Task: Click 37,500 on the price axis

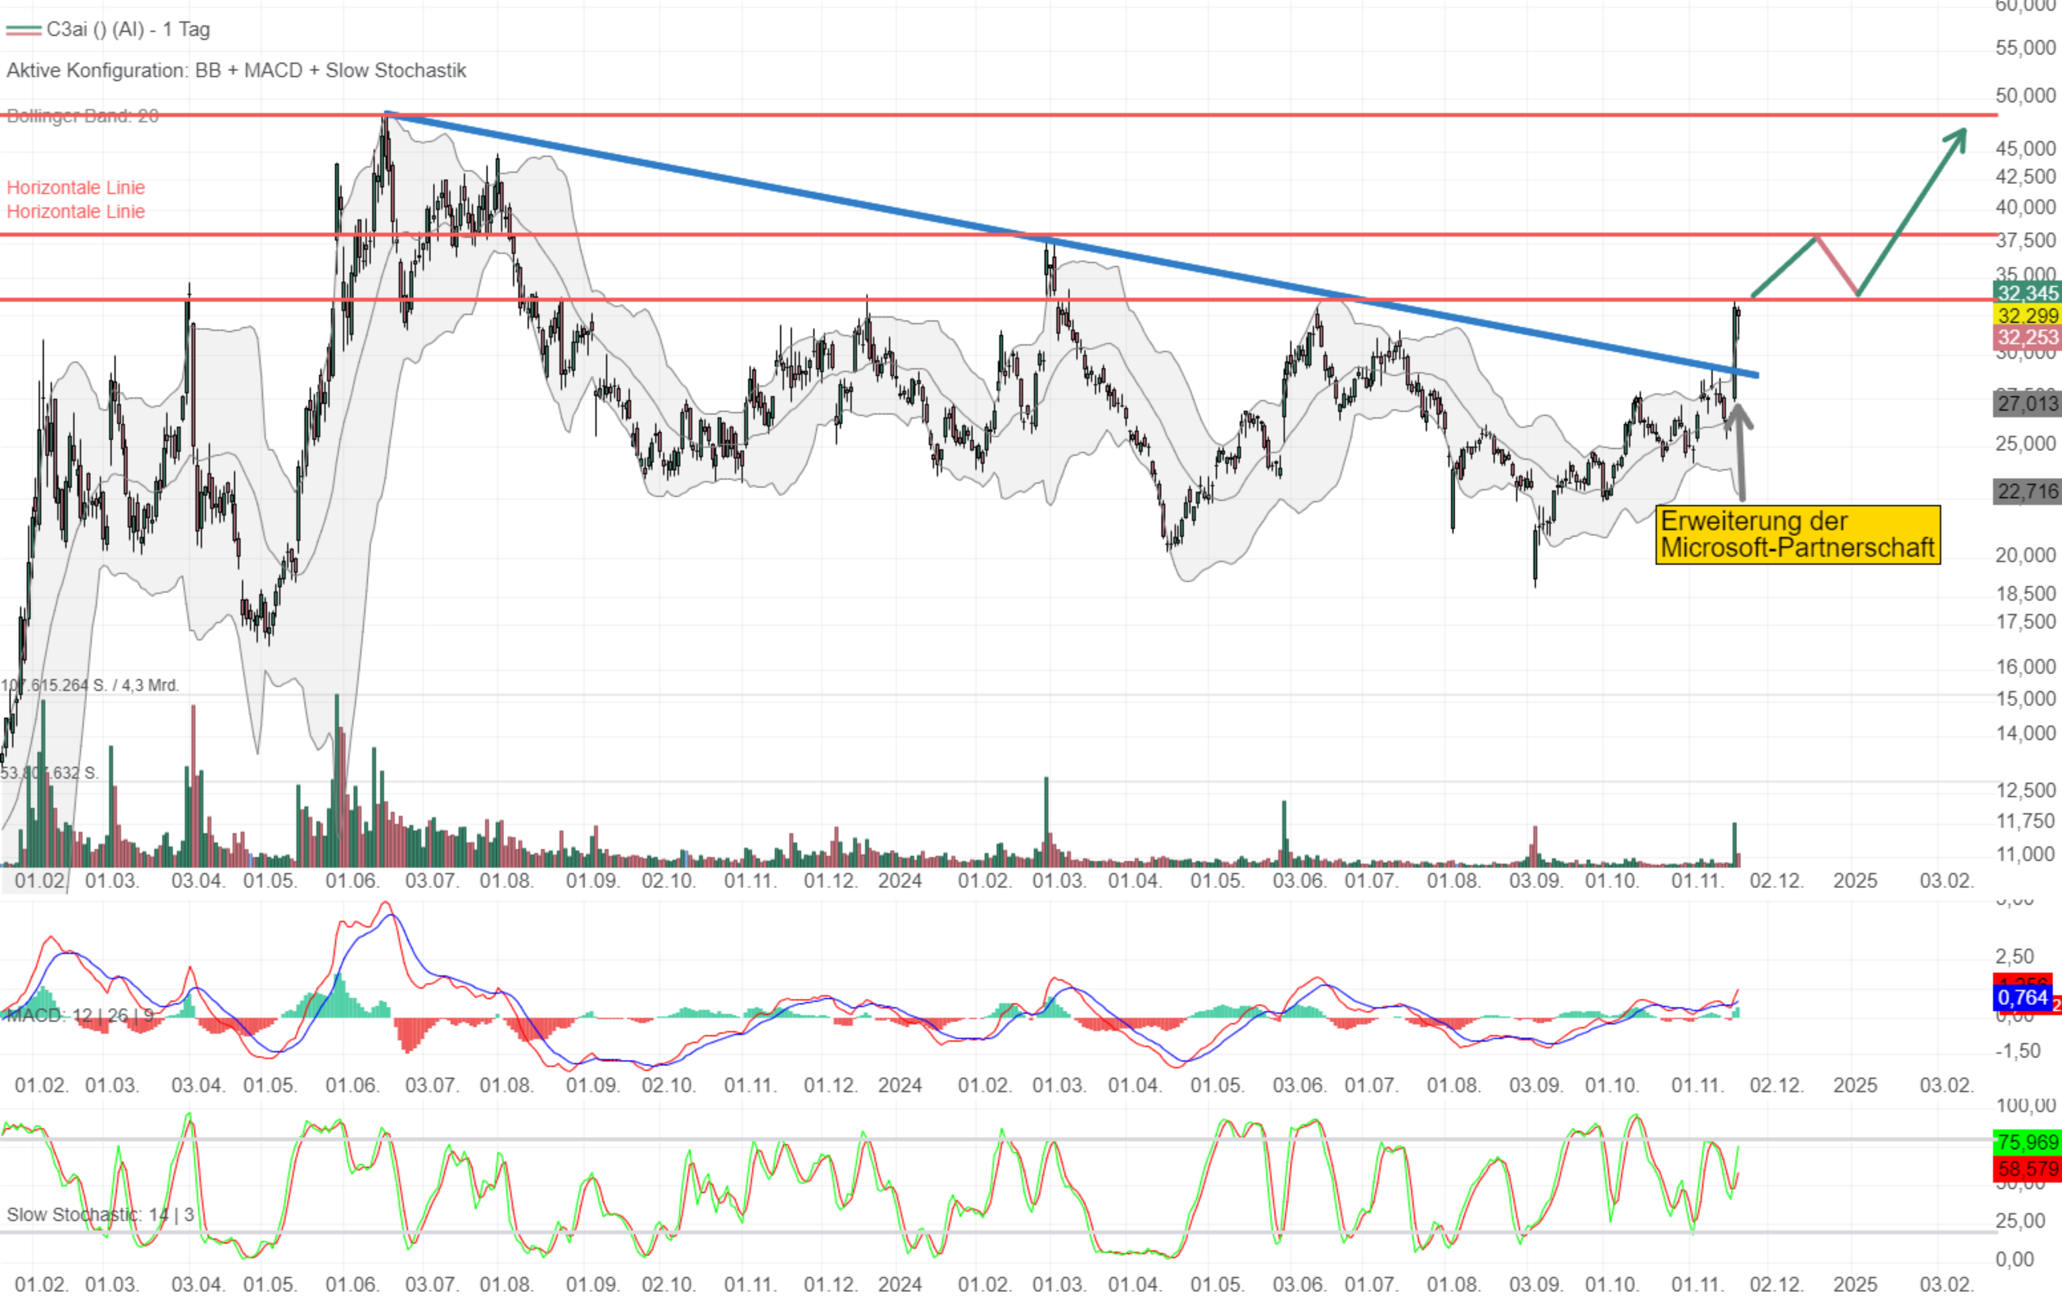Action: pyautogui.click(x=2025, y=240)
